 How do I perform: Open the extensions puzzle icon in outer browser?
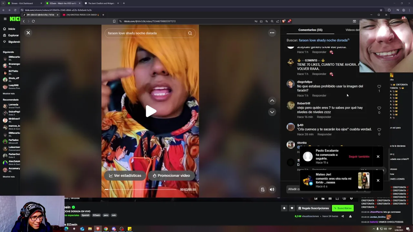tap(389, 10)
